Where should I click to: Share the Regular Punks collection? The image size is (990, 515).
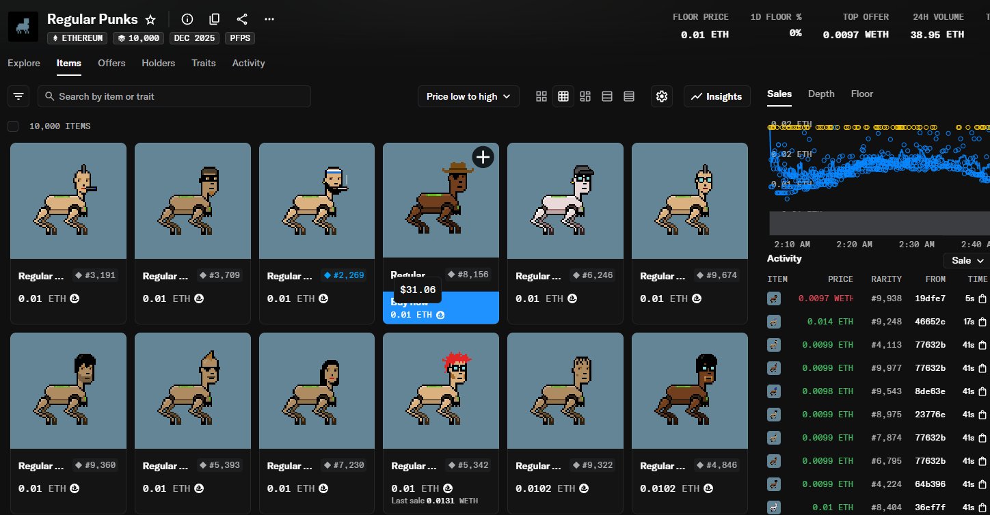tap(242, 19)
